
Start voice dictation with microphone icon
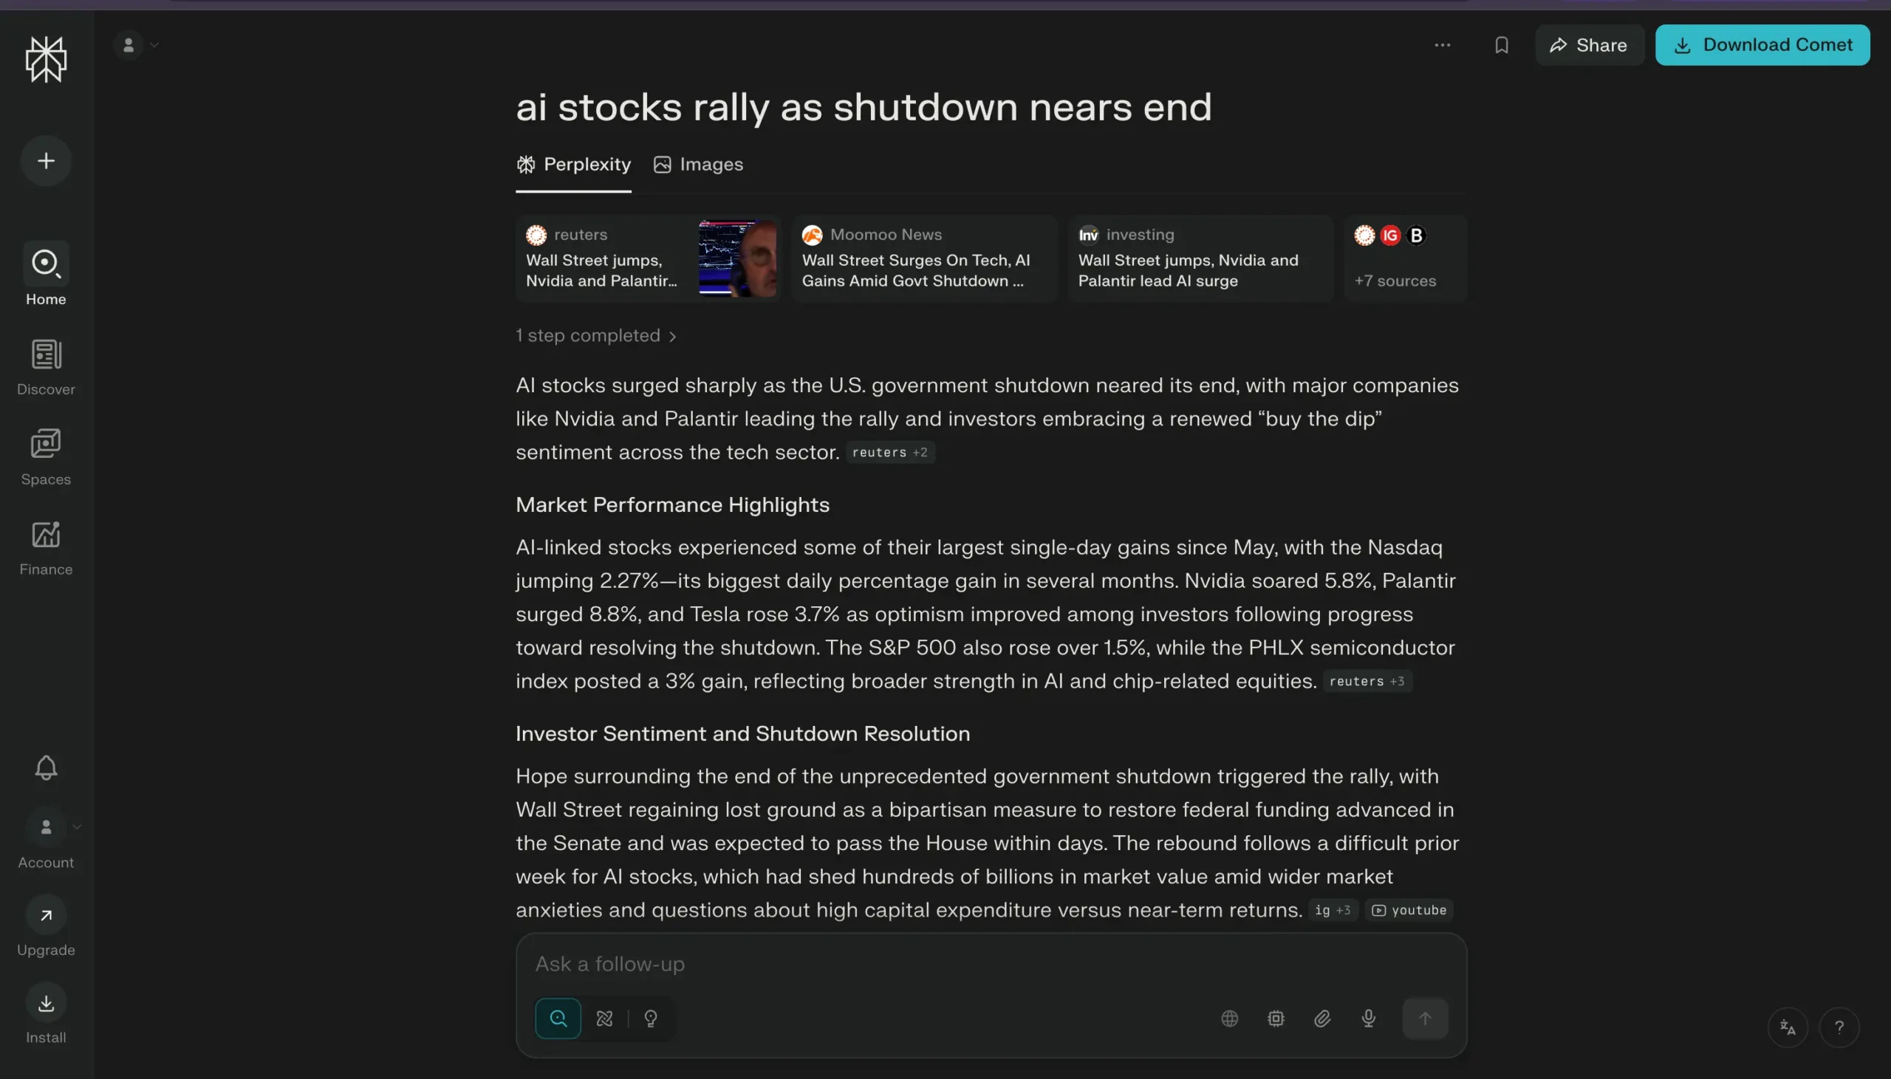click(1369, 1018)
